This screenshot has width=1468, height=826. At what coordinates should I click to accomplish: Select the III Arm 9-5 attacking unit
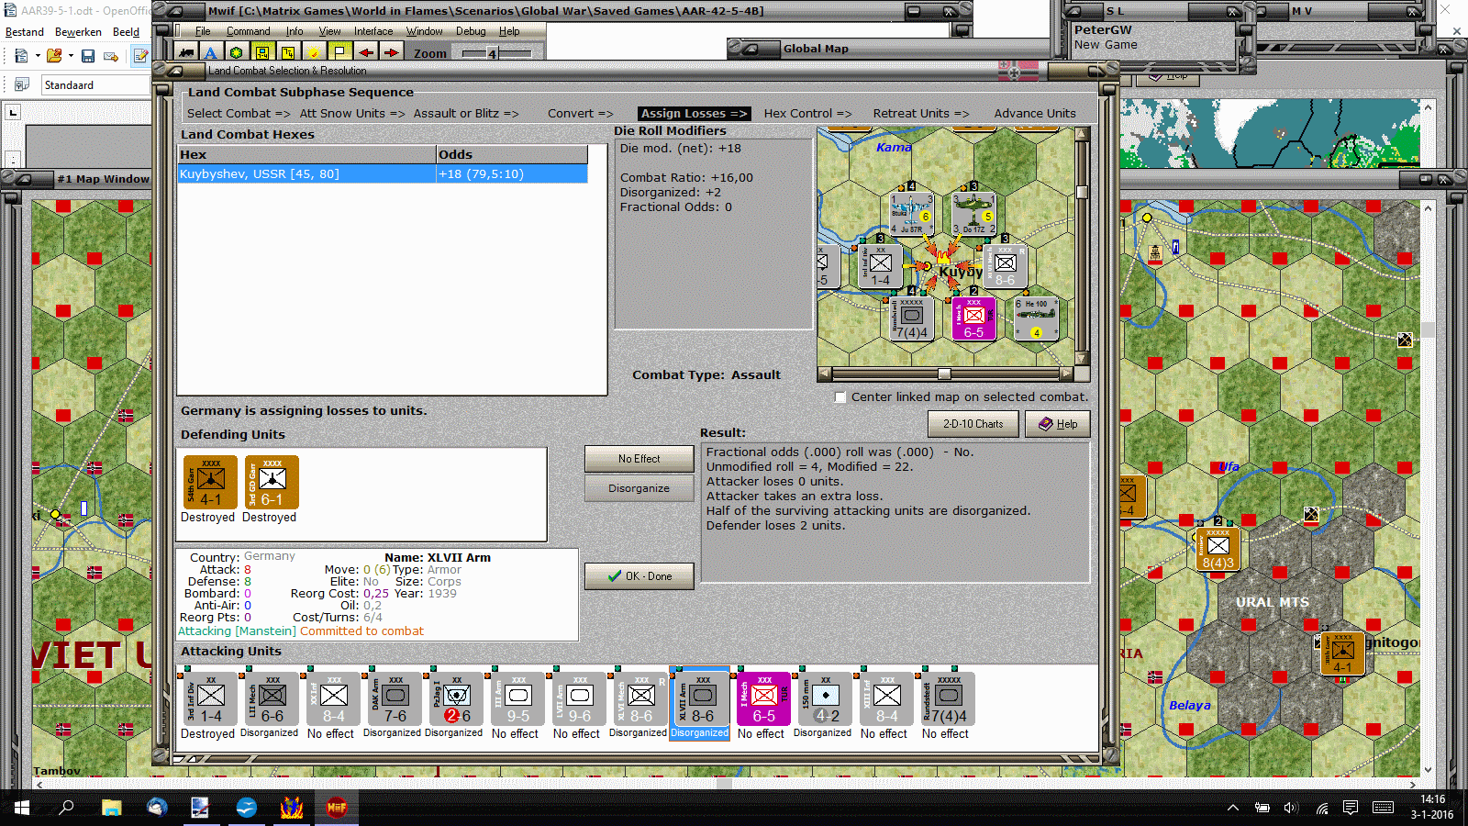pyautogui.click(x=518, y=699)
